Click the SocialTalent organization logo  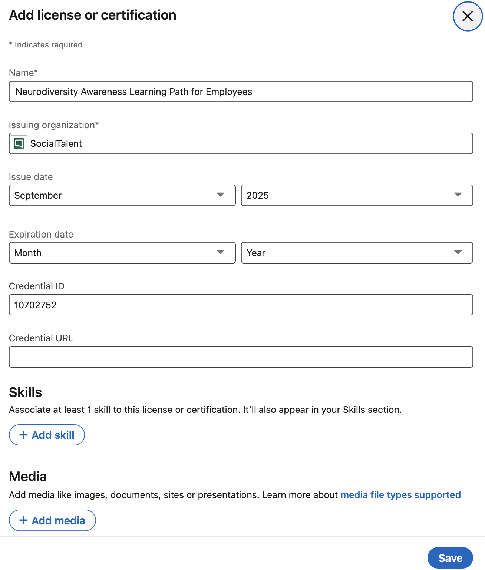click(19, 143)
